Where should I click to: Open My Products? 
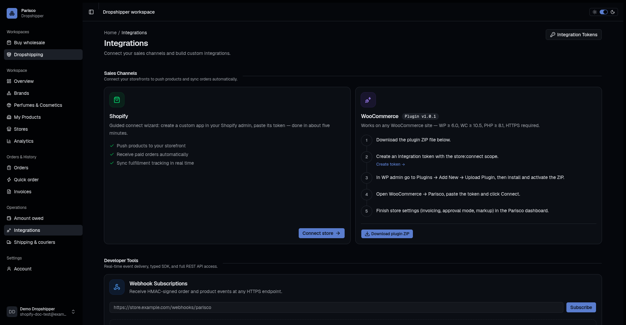(x=43, y=117)
